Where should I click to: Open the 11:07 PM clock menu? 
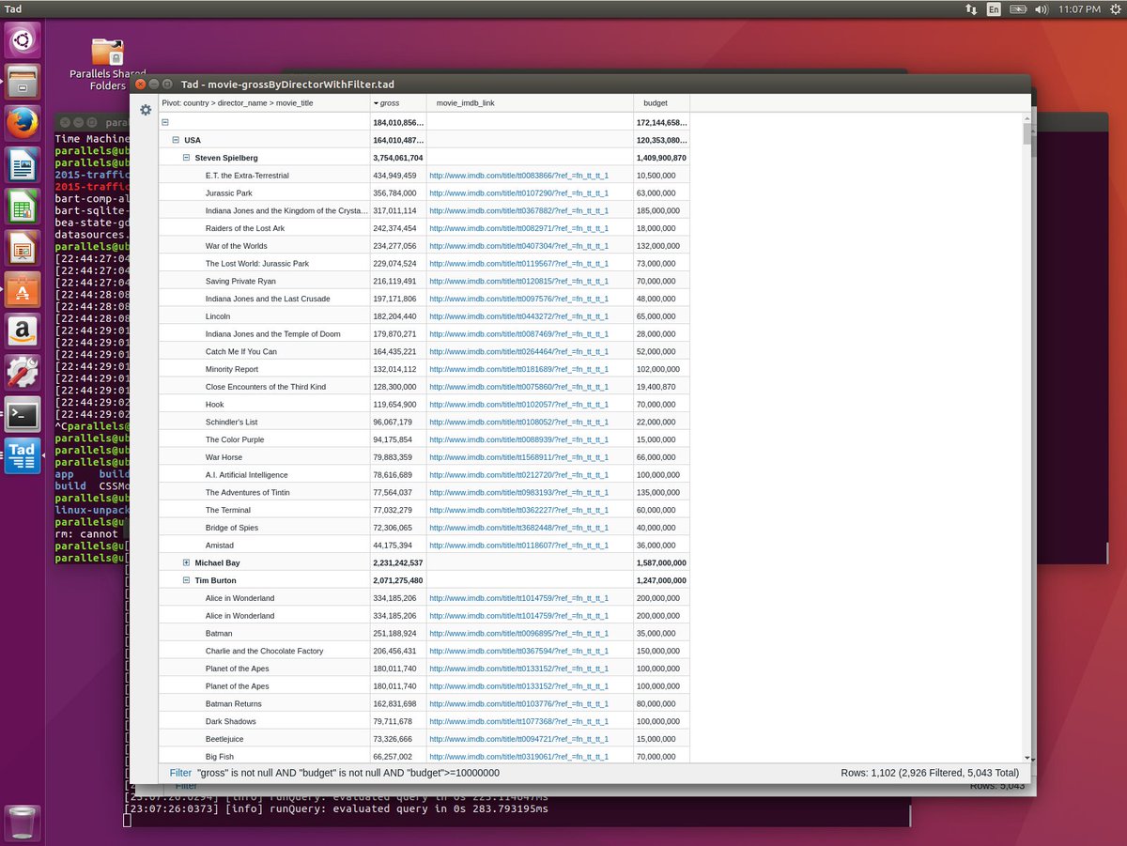point(1079,8)
